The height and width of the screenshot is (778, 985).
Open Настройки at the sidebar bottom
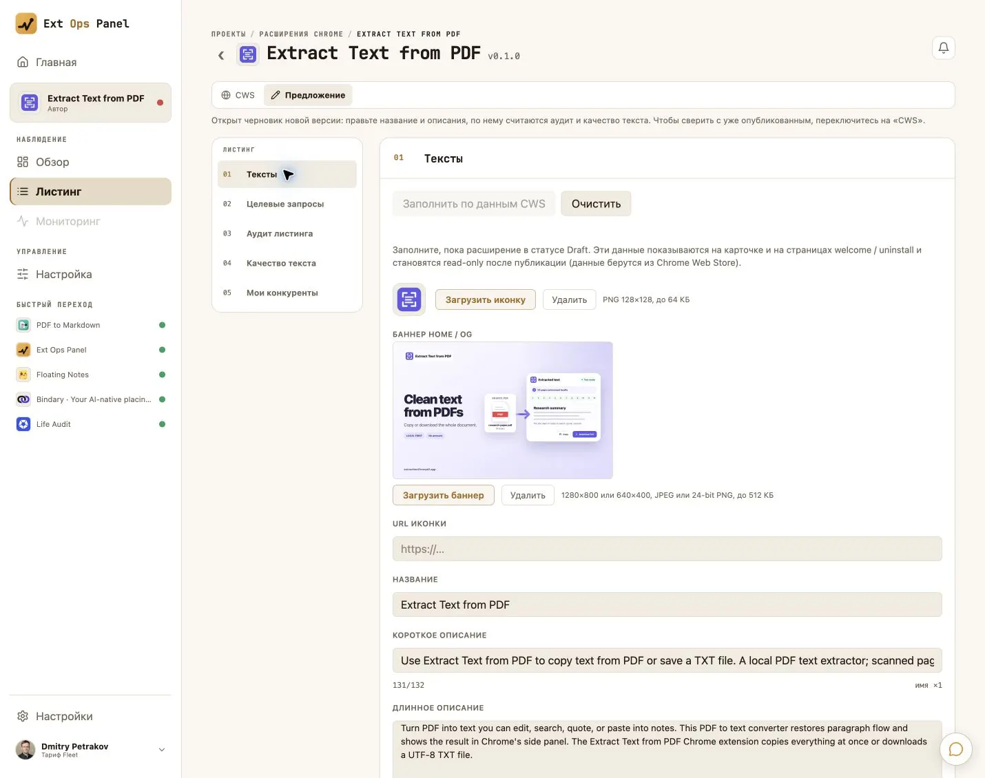click(x=90, y=716)
